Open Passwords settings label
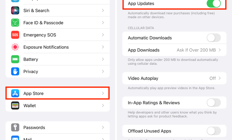 34,127
